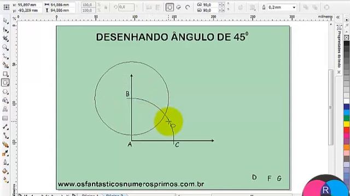Select the Text tool
The width and height of the screenshot is (350, 196).
(5, 109)
